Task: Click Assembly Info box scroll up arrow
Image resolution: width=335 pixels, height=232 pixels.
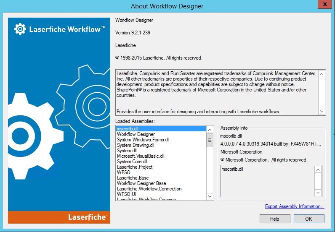Action: (318, 169)
